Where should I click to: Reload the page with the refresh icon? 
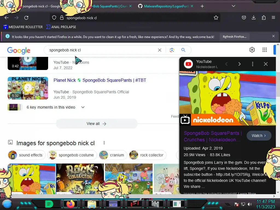pyautogui.click(x=26, y=18)
